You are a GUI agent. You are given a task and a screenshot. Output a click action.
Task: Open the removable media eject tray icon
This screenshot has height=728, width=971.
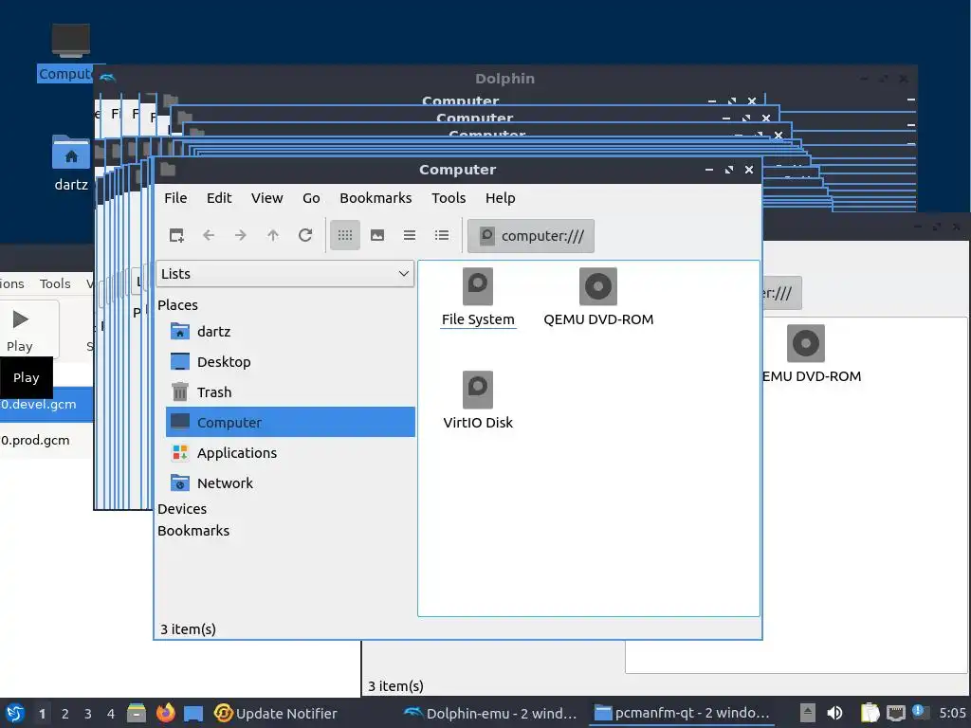807,713
